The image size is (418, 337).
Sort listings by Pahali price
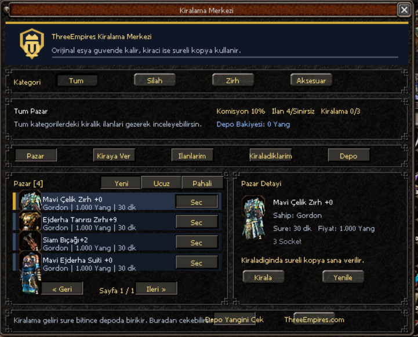(202, 183)
